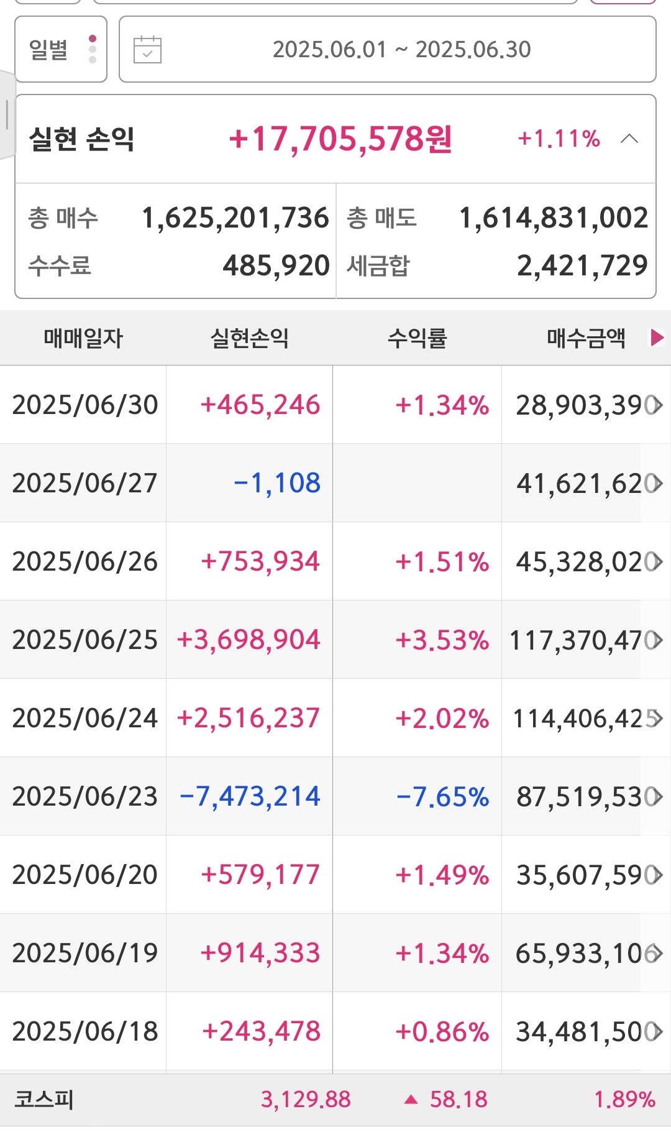This screenshot has height=1132, width=671.
Task: Open details arrow for 2025/06/23 row
Action: 656,797
